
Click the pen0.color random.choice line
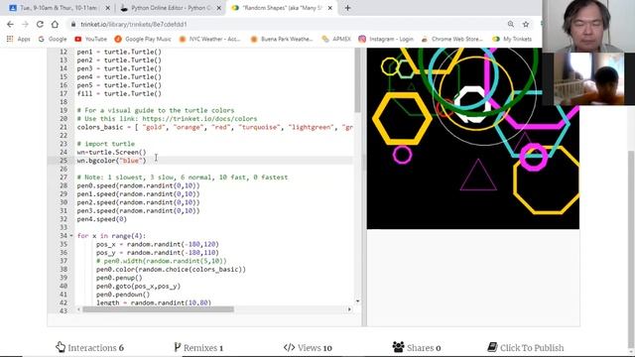(171, 269)
